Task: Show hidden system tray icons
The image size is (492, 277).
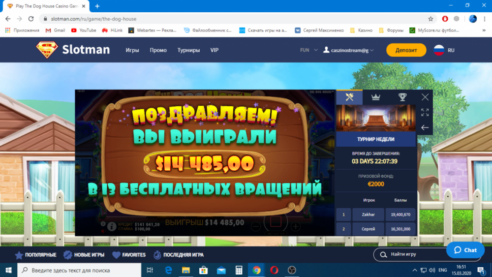Action: 414,270
